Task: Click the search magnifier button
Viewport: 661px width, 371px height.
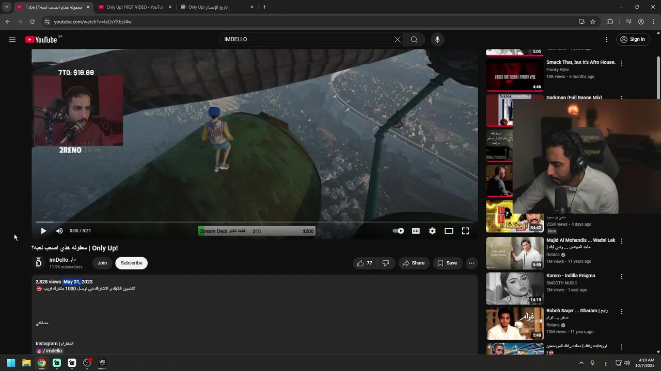Action: [x=414, y=39]
